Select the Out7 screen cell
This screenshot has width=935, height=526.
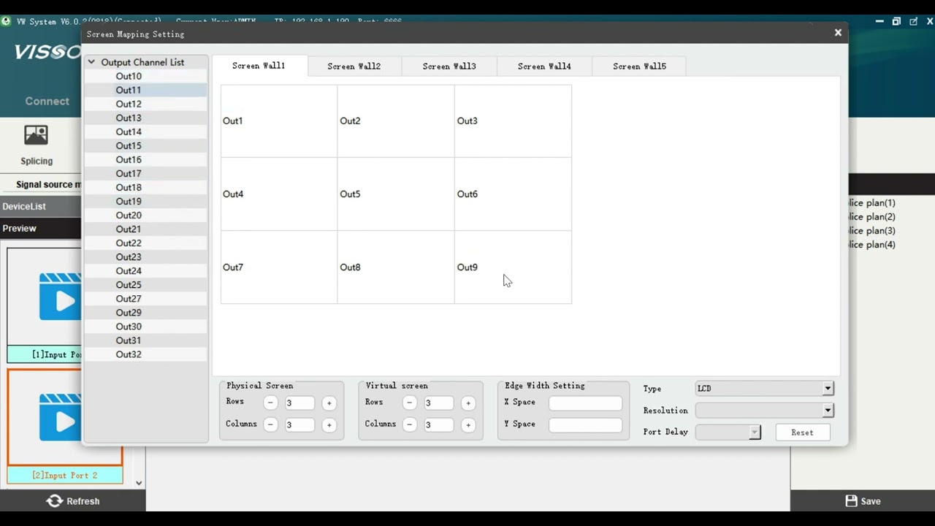(279, 267)
